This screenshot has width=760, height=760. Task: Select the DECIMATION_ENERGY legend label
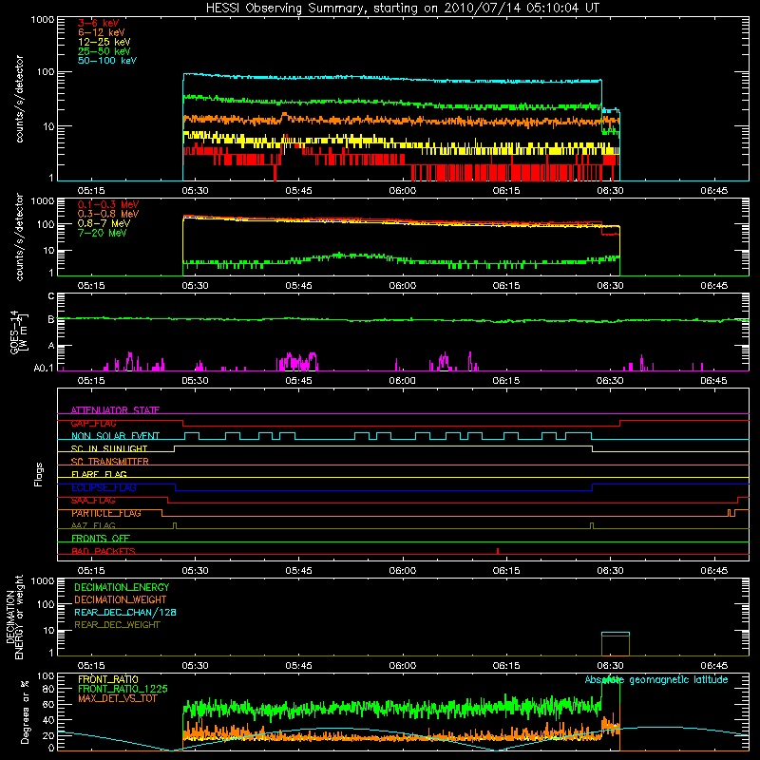point(122,587)
